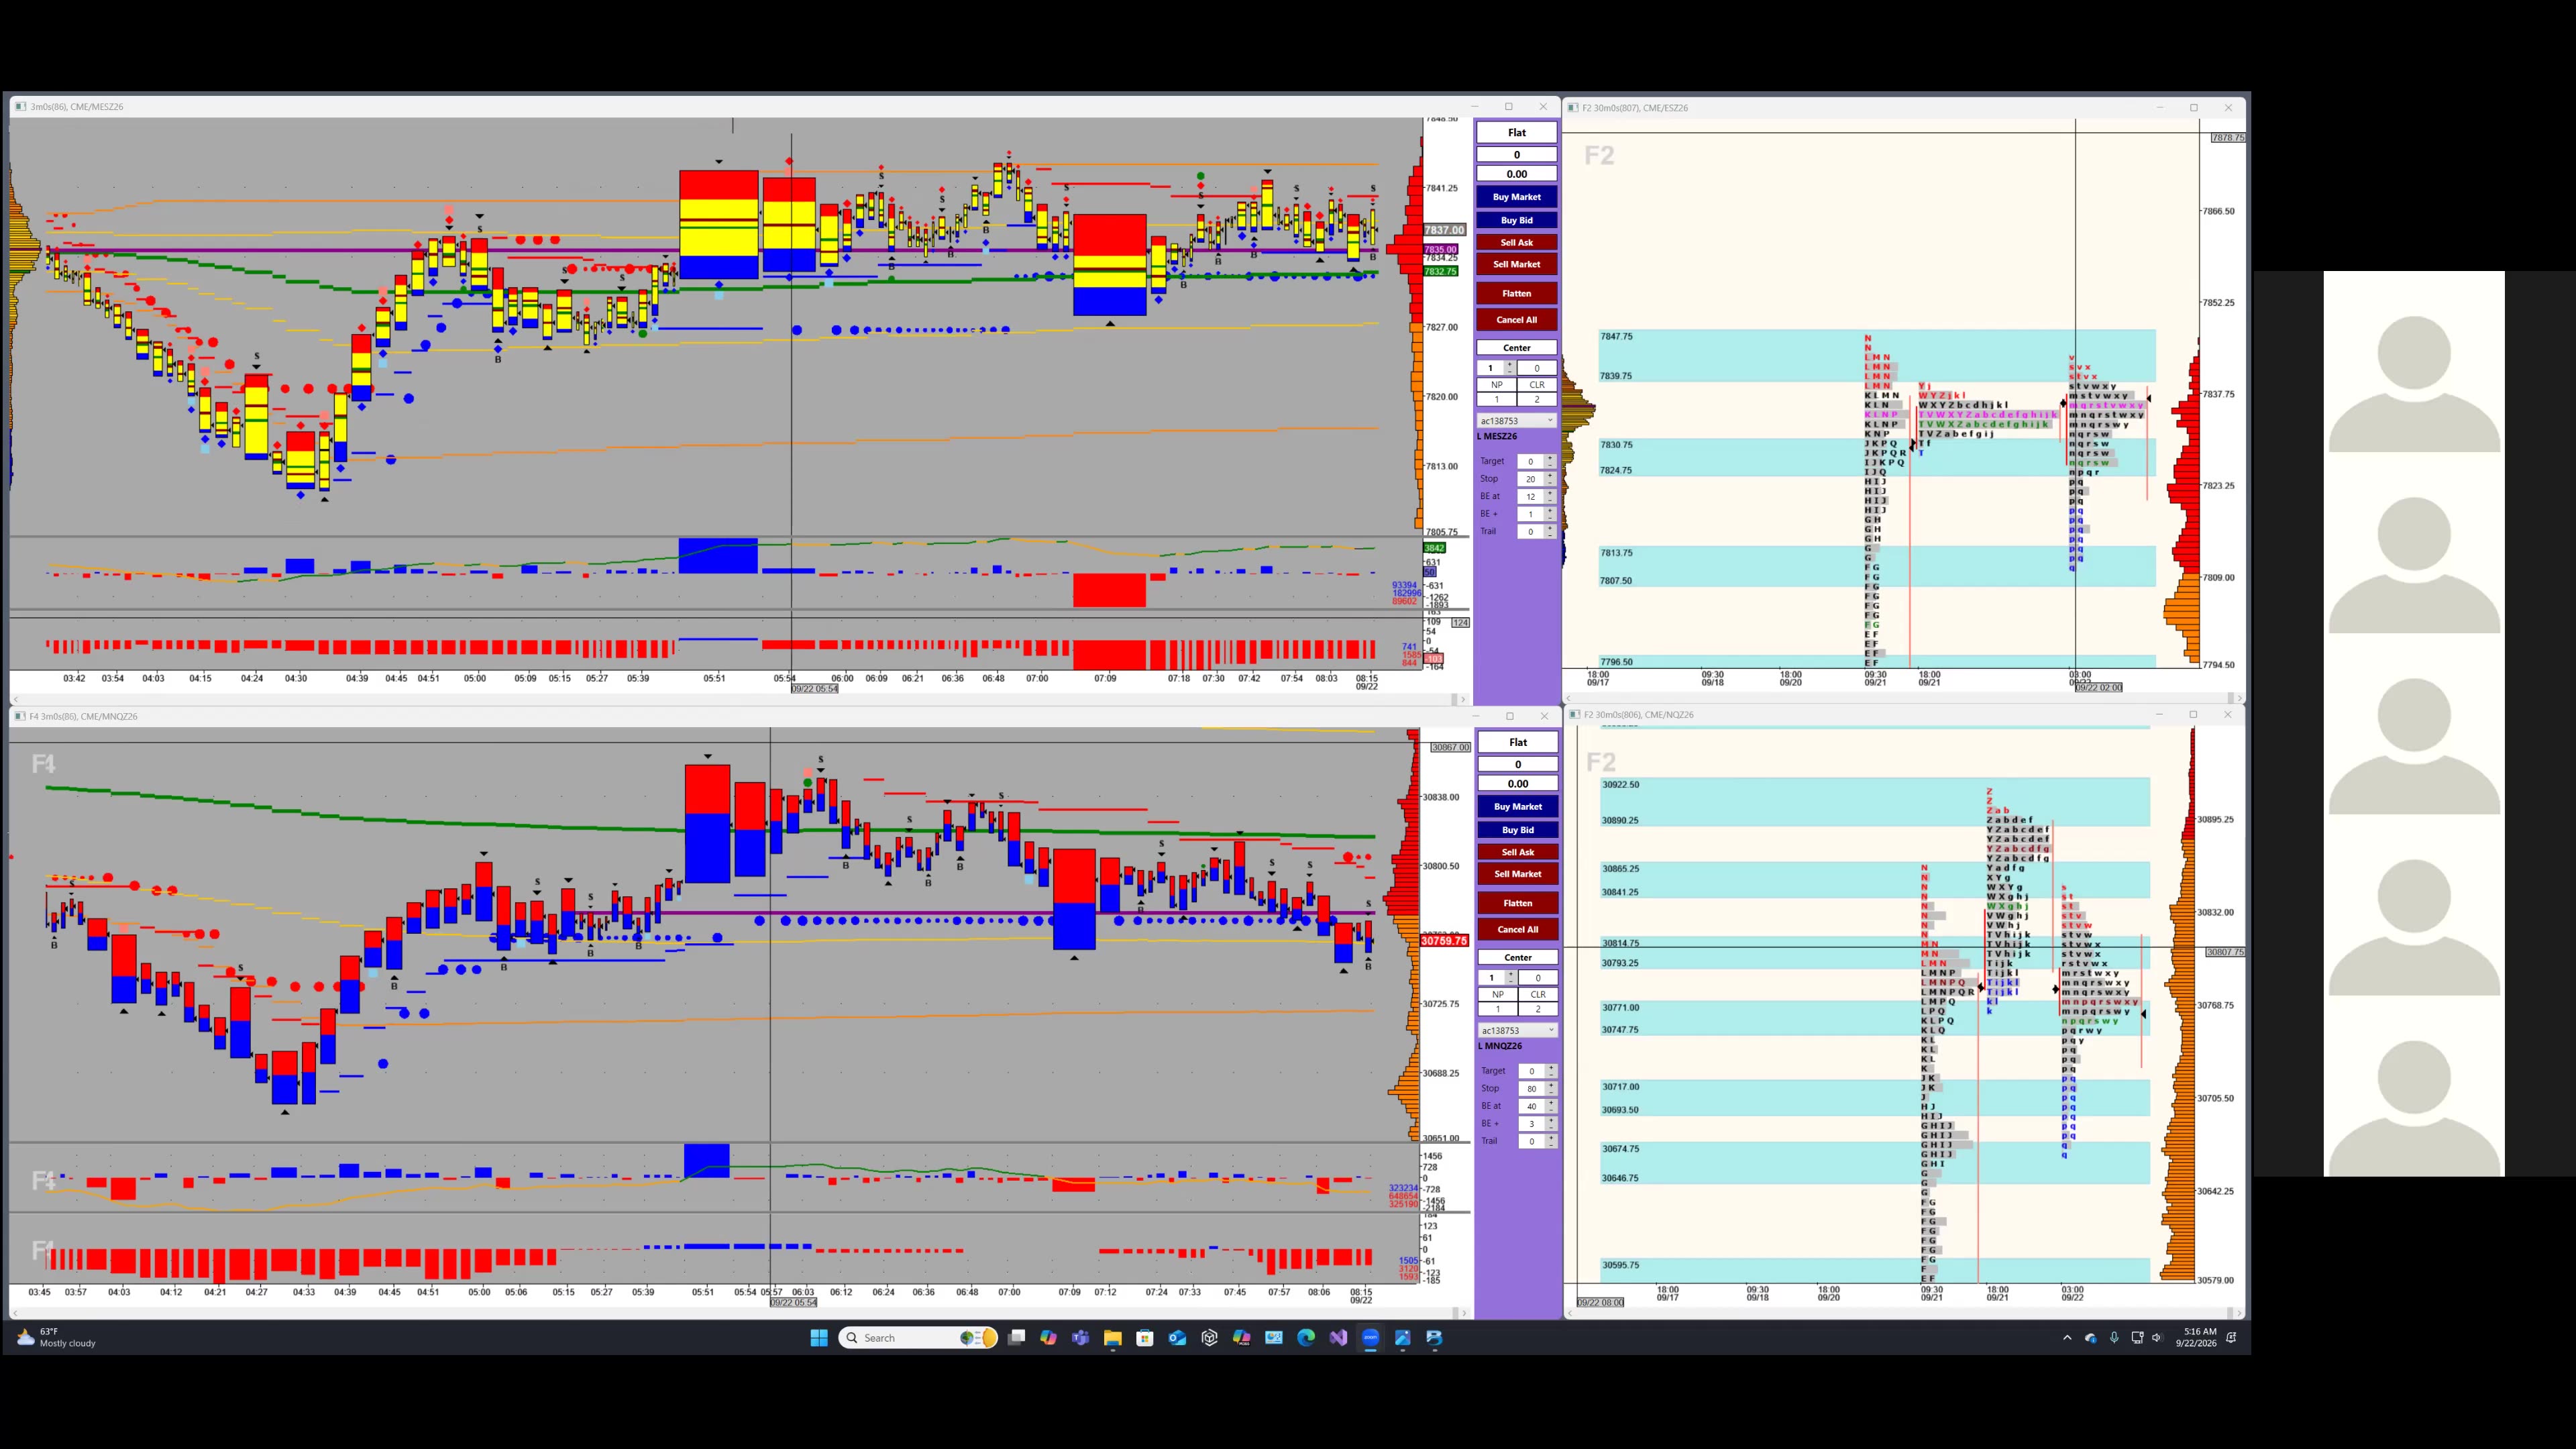The height and width of the screenshot is (1449, 2576).
Task: Click the microphone tray icon
Action: 2114,1338
